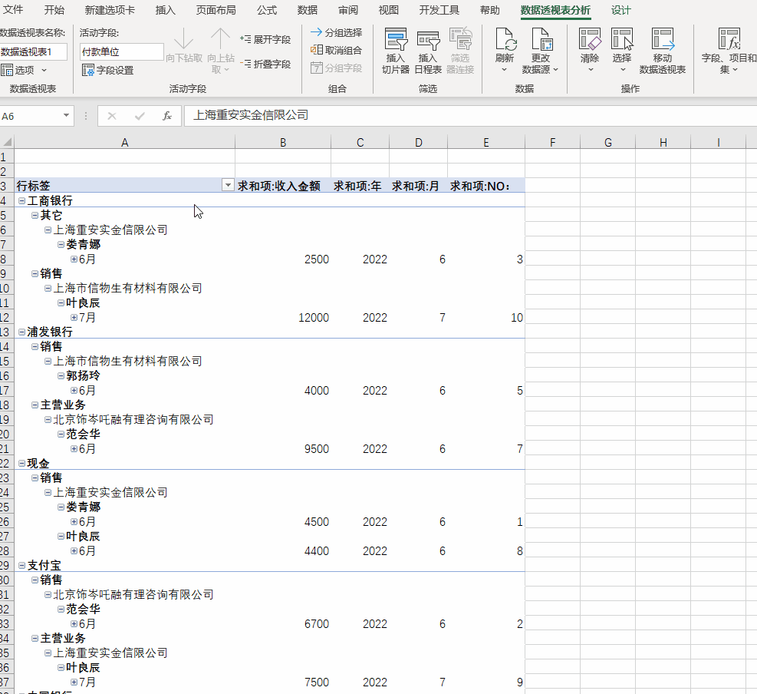Select cell with value 6700
The image size is (757, 694).
[x=283, y=623]
